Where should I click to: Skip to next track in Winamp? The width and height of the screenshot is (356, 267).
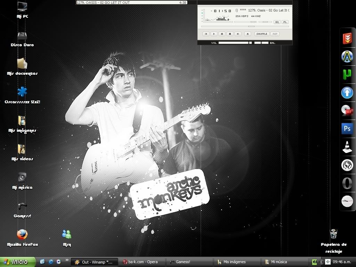pyautogui.click(x=238, y=34)
